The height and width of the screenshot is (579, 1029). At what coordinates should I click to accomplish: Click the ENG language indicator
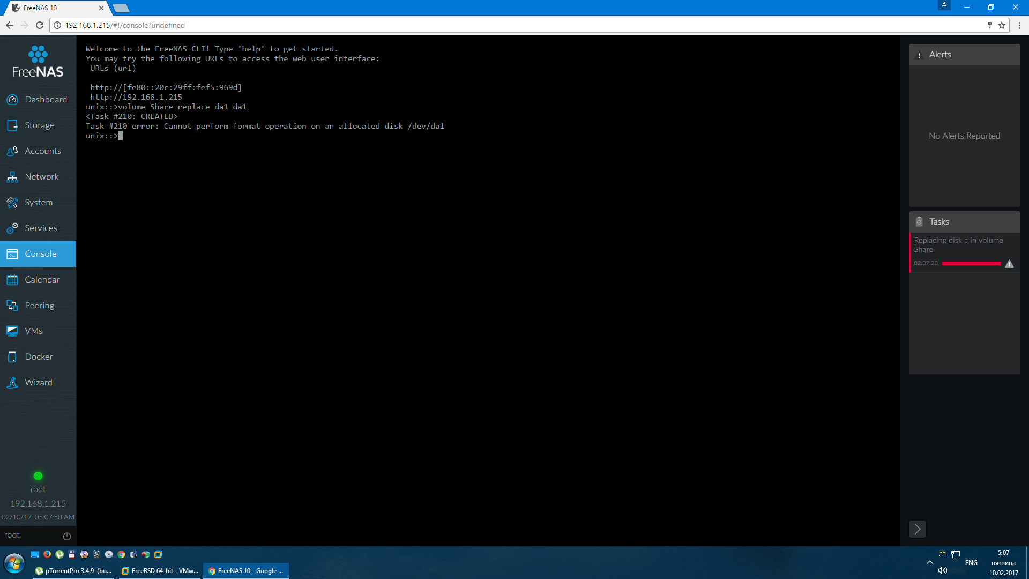tap(971, 563)
